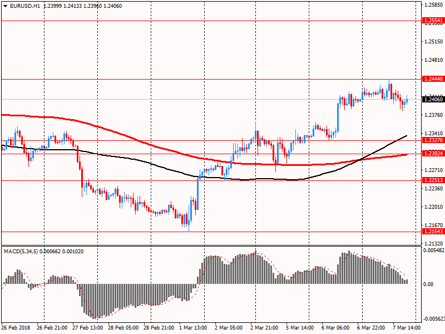
Task: Click the price scale value 1.23410
Action: click(434, 133)
